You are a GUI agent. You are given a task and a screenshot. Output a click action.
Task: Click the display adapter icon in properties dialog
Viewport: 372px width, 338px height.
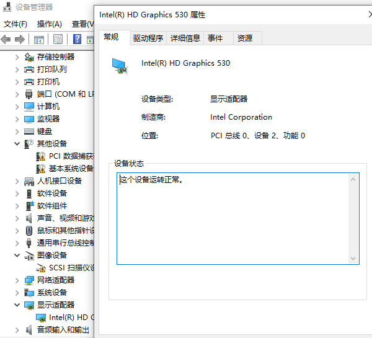click(x=120, y=66)
